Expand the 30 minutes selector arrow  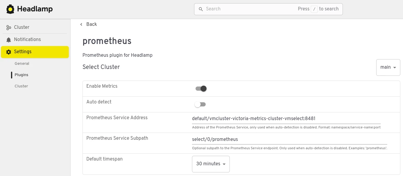224,164
